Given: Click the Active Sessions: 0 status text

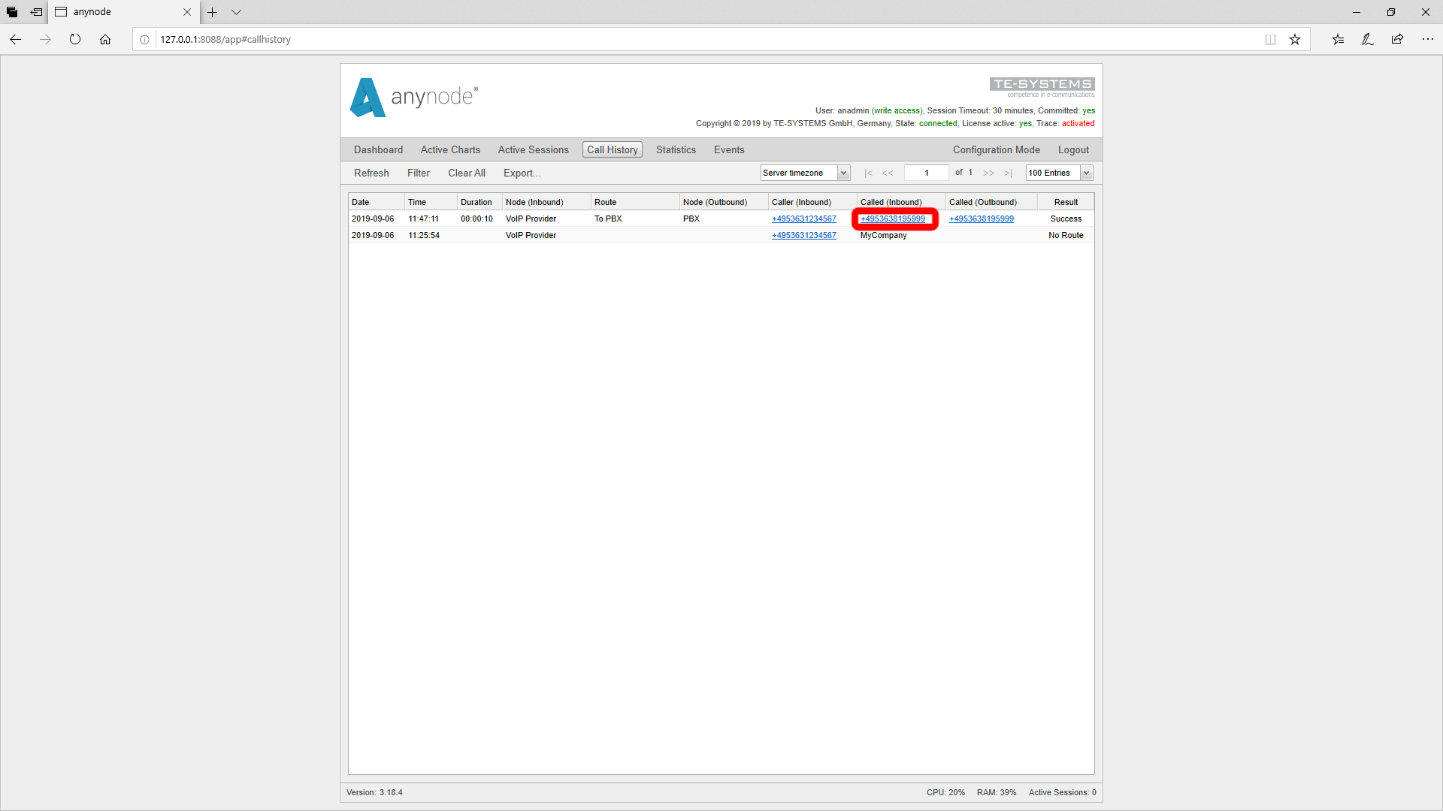Looking at the screenshot, I should point(1062,792).
